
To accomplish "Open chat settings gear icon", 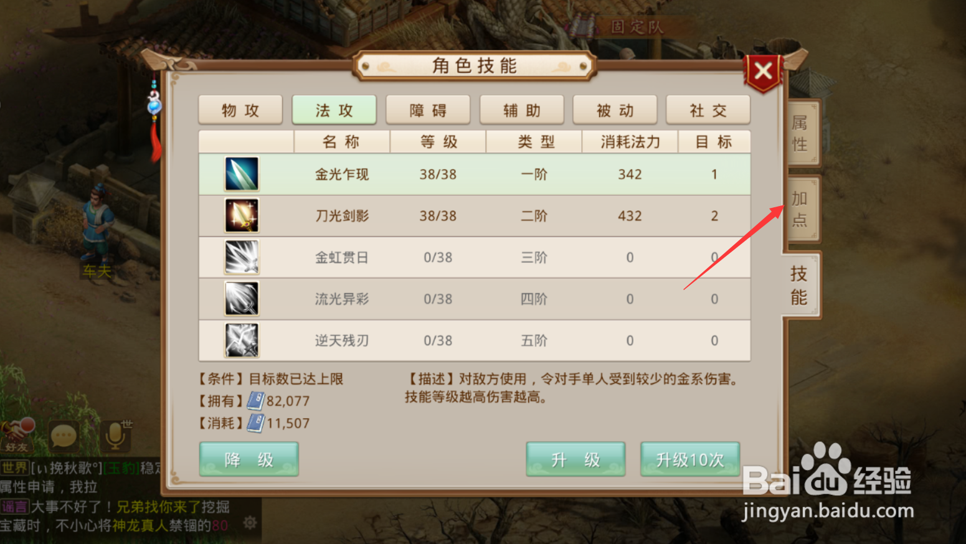I will 250,522.
